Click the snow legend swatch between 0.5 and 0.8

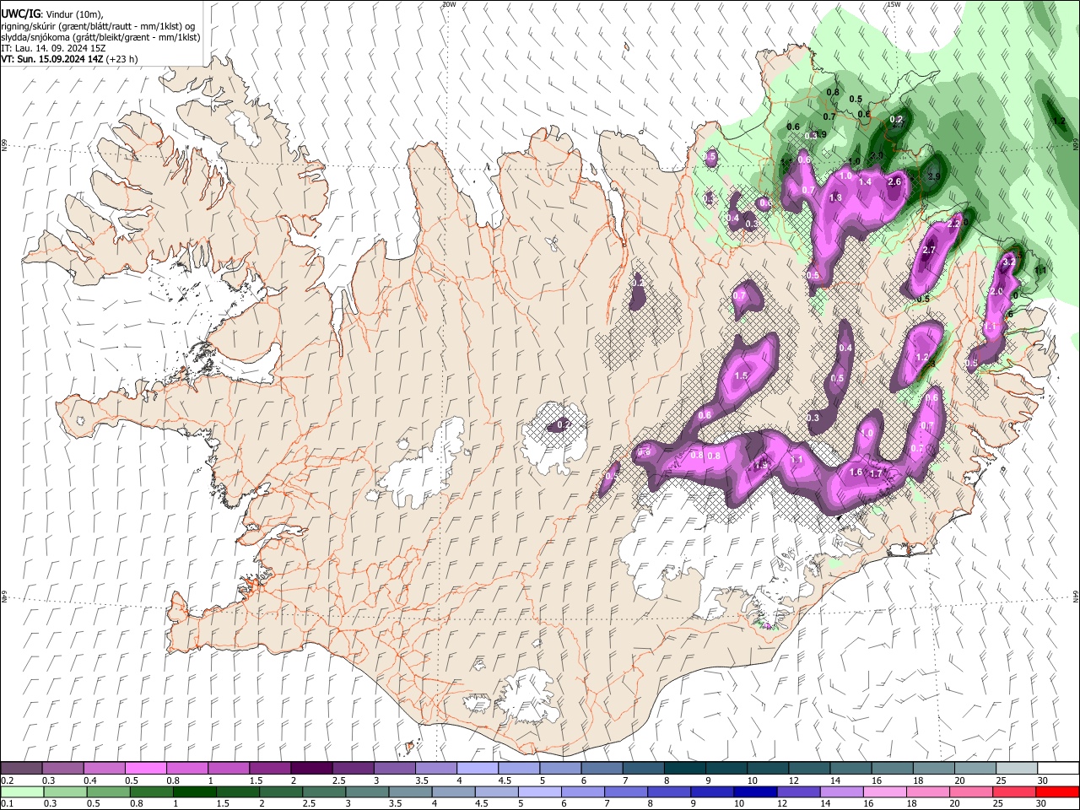pos(146,768)
